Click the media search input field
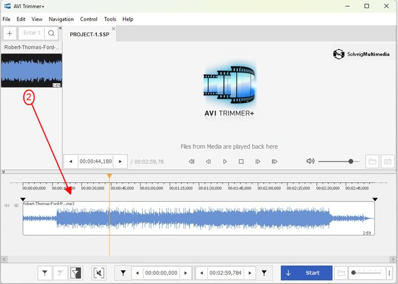Viewport: 398px width, 284px height. click(x=32, y=33)
